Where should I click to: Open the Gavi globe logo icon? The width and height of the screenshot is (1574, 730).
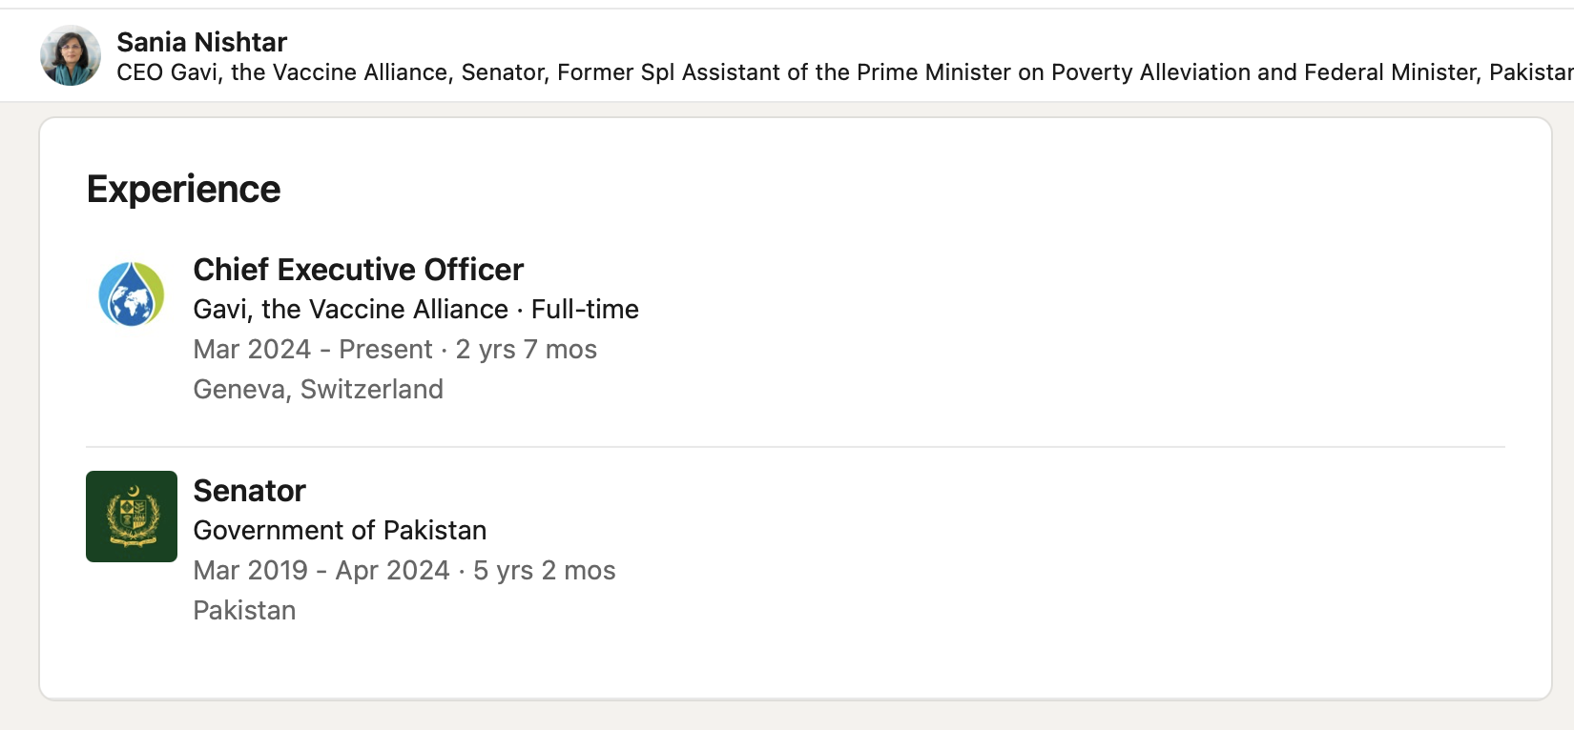coord(132,294)
